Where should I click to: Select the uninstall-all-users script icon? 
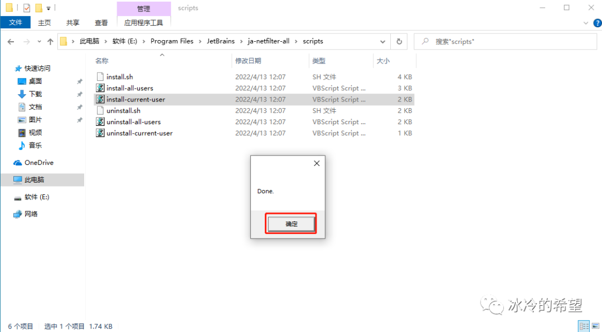[100, 121]
